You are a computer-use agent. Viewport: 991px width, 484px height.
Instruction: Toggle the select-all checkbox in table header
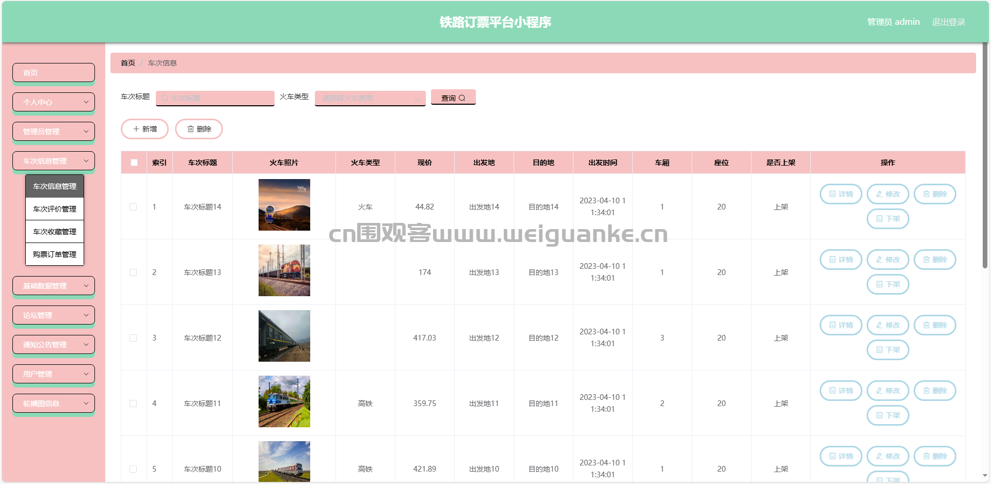134,163
